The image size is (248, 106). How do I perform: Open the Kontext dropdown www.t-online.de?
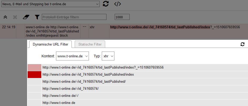[72, 56]
